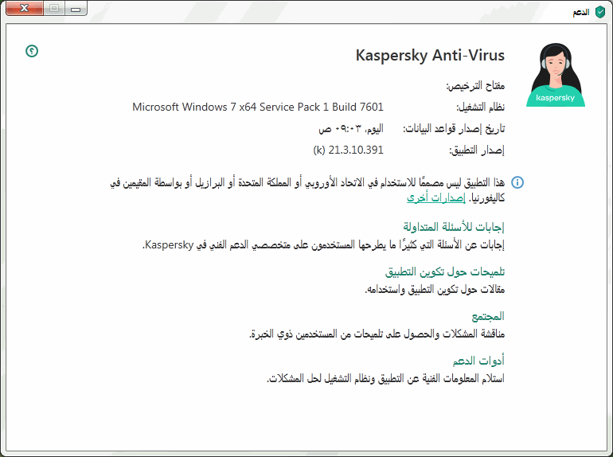Click the Kaspersky shield icon in title bar
The image size is (613, 457).
point(599,12)
